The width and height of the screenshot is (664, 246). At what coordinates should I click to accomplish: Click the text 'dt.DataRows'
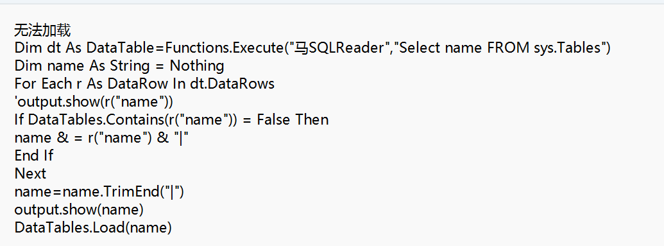(x=232, y=84)
